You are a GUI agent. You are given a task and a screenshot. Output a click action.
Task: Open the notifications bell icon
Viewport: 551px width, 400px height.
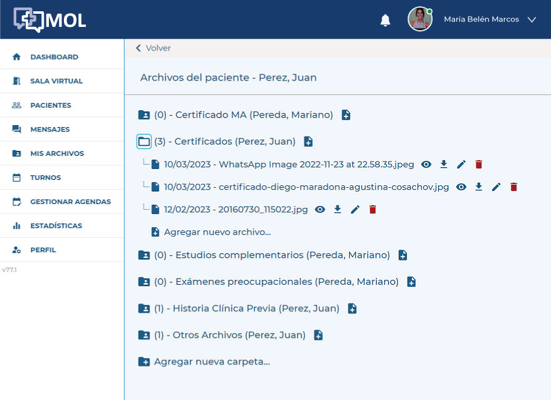(x=385, y=20)
